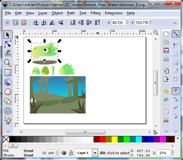Save the document floppy icon
183x160 pixels.
166,50
